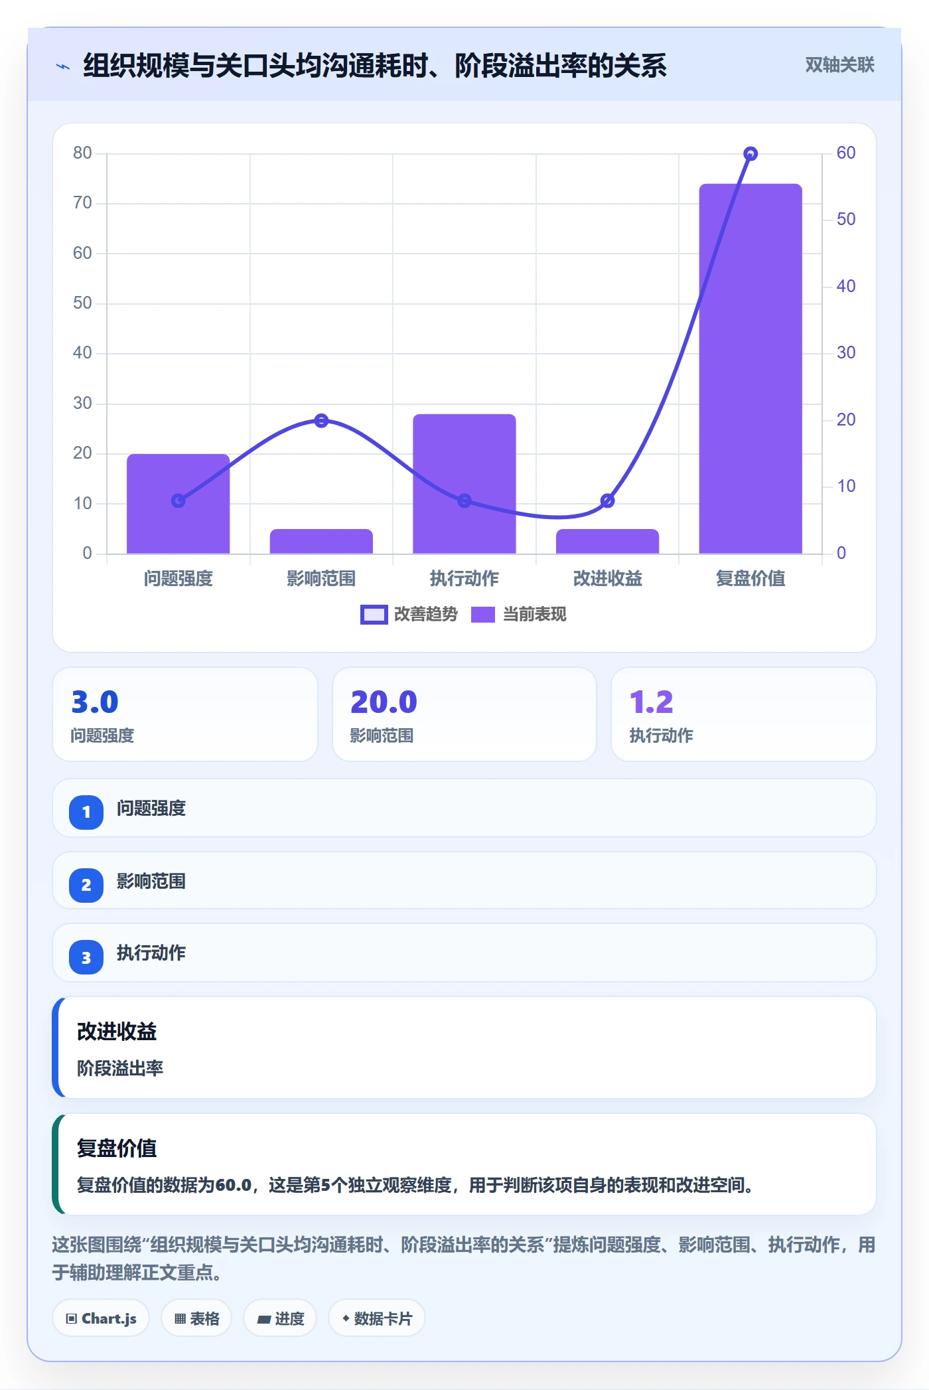Click the 进度 tag
This screenshot has width=929, height=1390.
(x=280, y=1318)
